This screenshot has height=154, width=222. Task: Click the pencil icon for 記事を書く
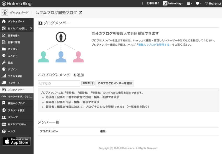click(x=4, y=35)
